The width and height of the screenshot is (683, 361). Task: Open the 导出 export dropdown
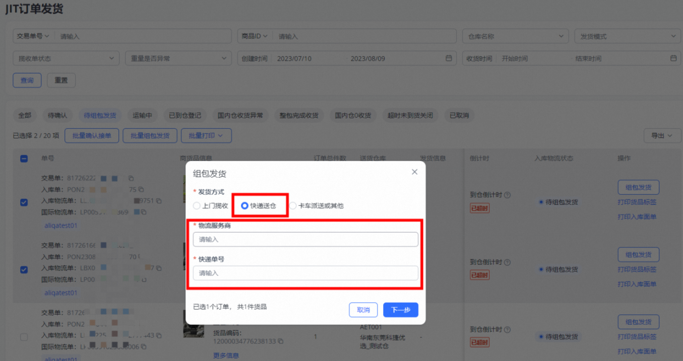tap(661, 135)
